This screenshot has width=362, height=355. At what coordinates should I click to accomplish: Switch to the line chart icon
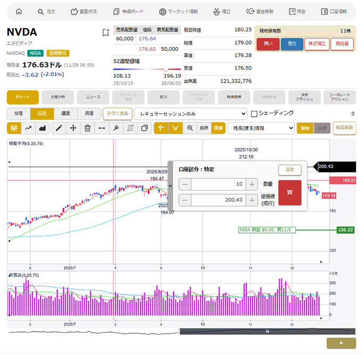(x=28, y=128)
